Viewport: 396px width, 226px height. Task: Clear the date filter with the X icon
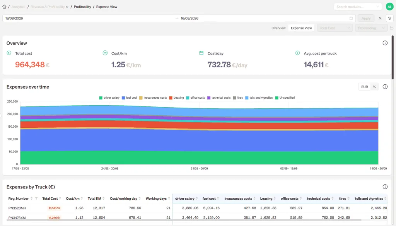click(x=380, y=18)
